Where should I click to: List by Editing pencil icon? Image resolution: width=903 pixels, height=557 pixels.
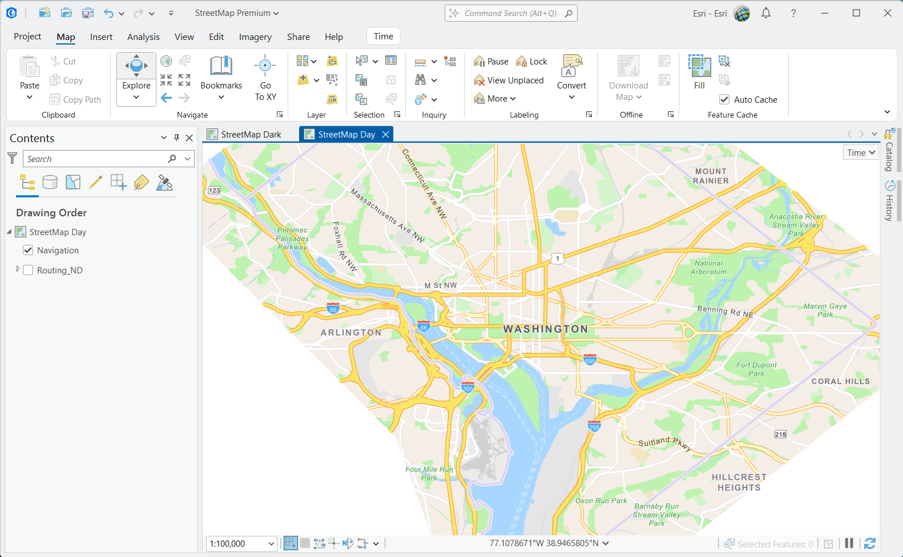click(96, 183)
